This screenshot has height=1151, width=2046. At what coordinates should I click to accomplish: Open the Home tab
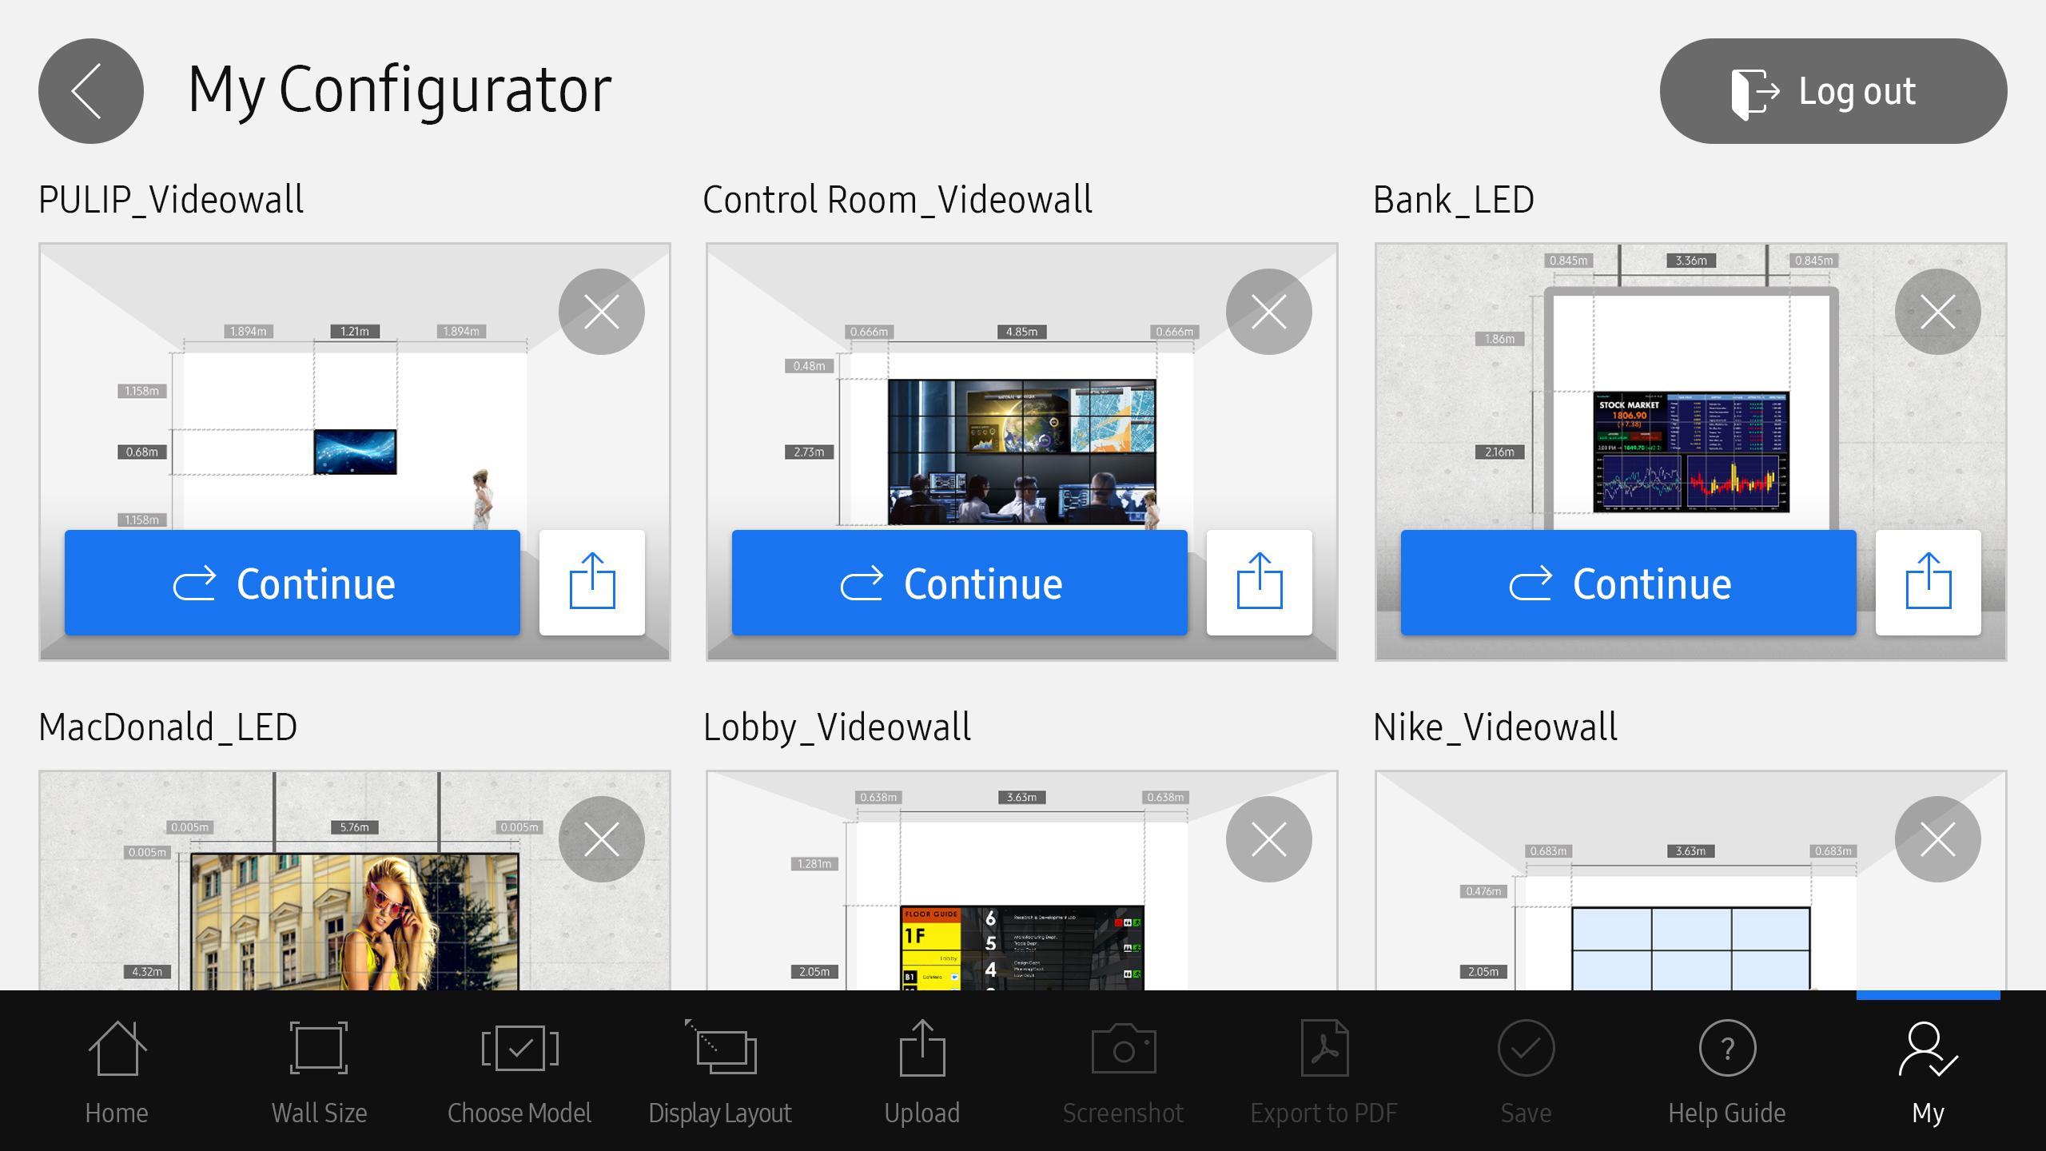tap(117, 1073)
